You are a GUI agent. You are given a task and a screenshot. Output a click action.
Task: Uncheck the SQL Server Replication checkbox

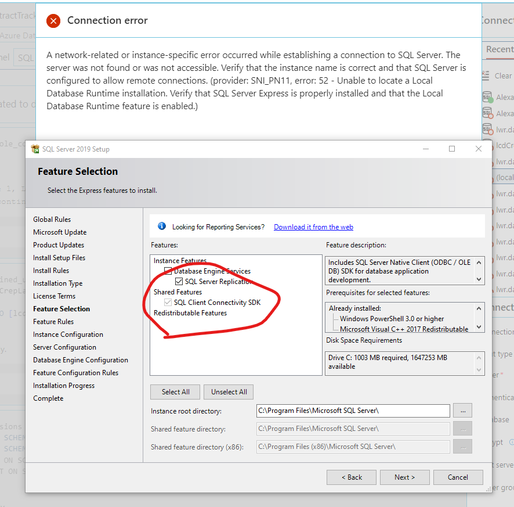(x=179, y=281)
